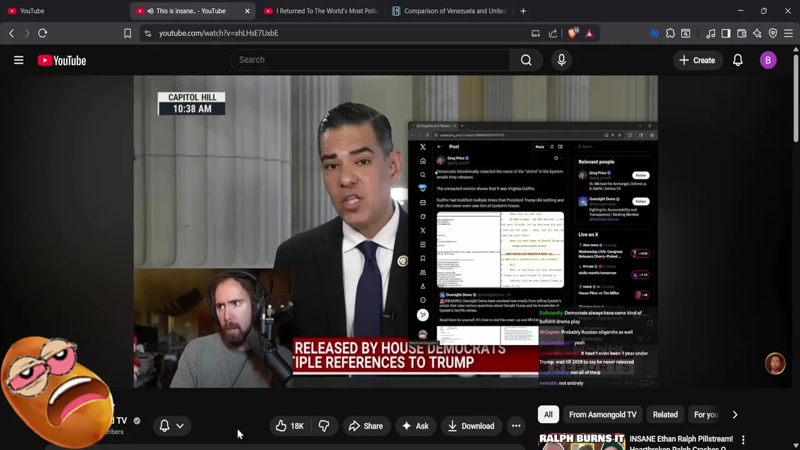Show more filter chips with right arrow
This screenshot has height=450, width=800.
tap(735, 414)
